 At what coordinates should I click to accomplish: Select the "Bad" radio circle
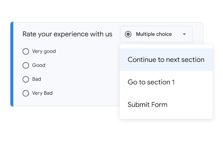26,79
